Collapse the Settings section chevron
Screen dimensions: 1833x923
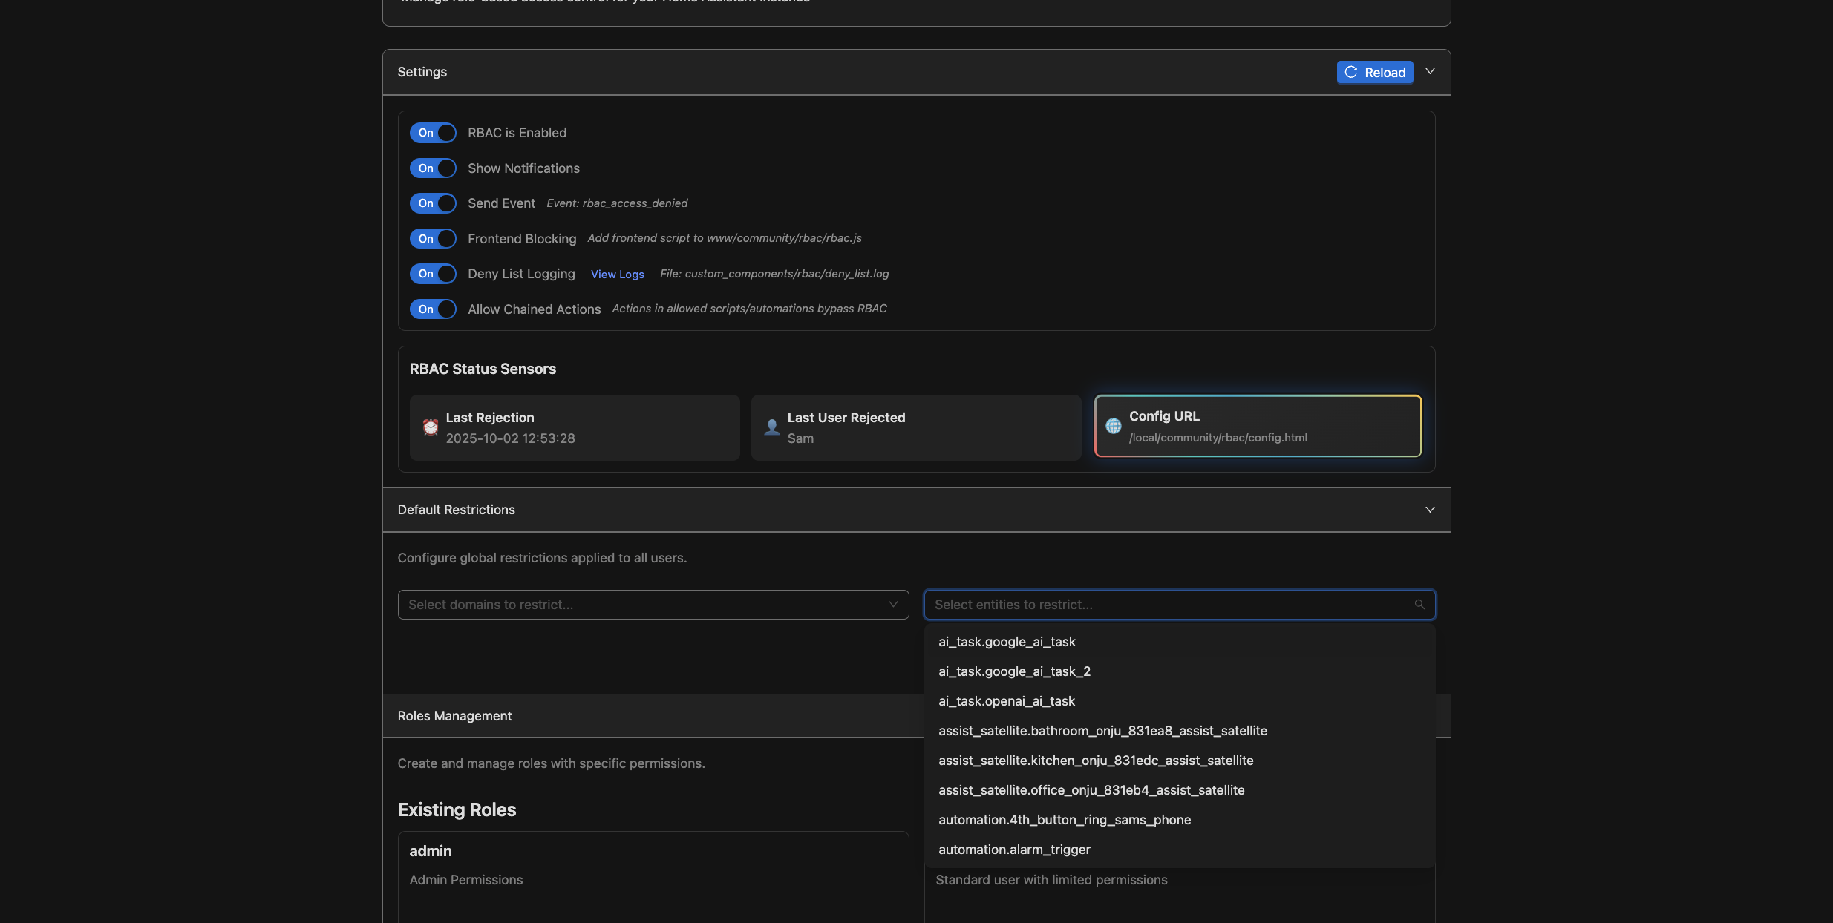[x=1430, y=72]
